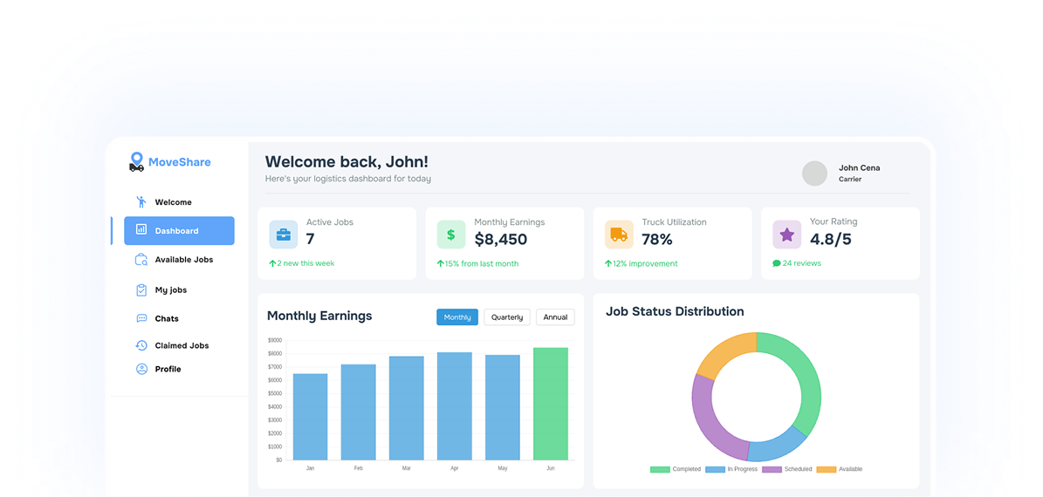1043x497 pixels.
Task: Switch earnings chart to Monthly view
Action: (x=457, y=317)
